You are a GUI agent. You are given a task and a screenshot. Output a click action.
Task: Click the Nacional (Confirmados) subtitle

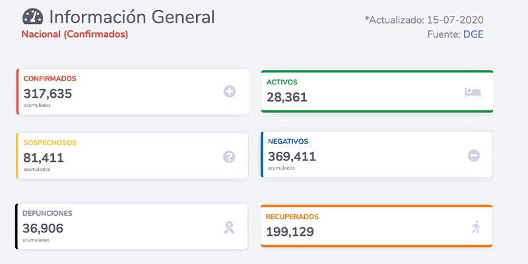pyautogui.click(x=75, y=34)
